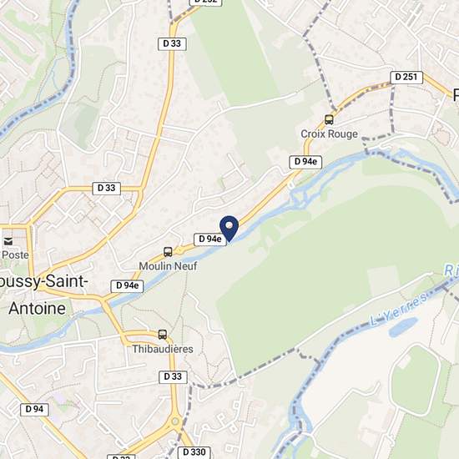Image resolution: width=459 pixels, height=459 pixels.
Task: Select the Croix Rouge bus stop icon
Action: pos(329,119)
